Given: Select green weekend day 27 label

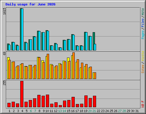Looking at the screenshot, I should tap(120, 111).
